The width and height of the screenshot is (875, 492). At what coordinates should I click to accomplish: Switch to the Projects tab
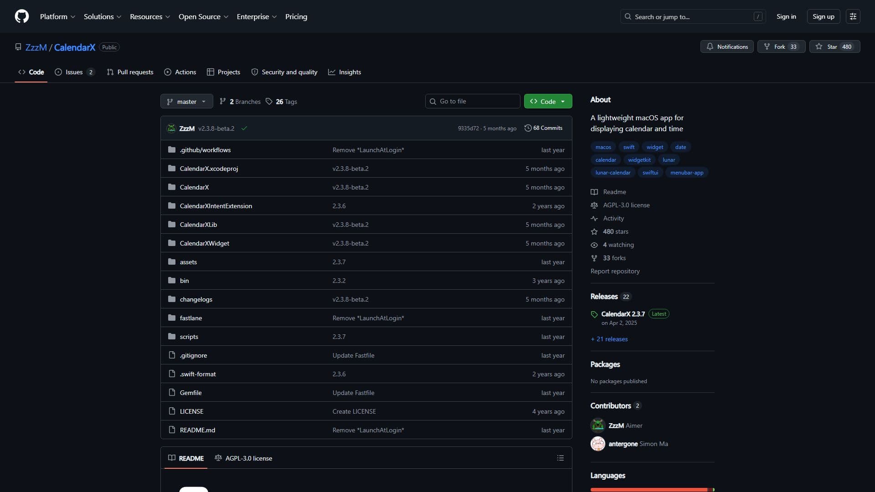coord(223,72)
